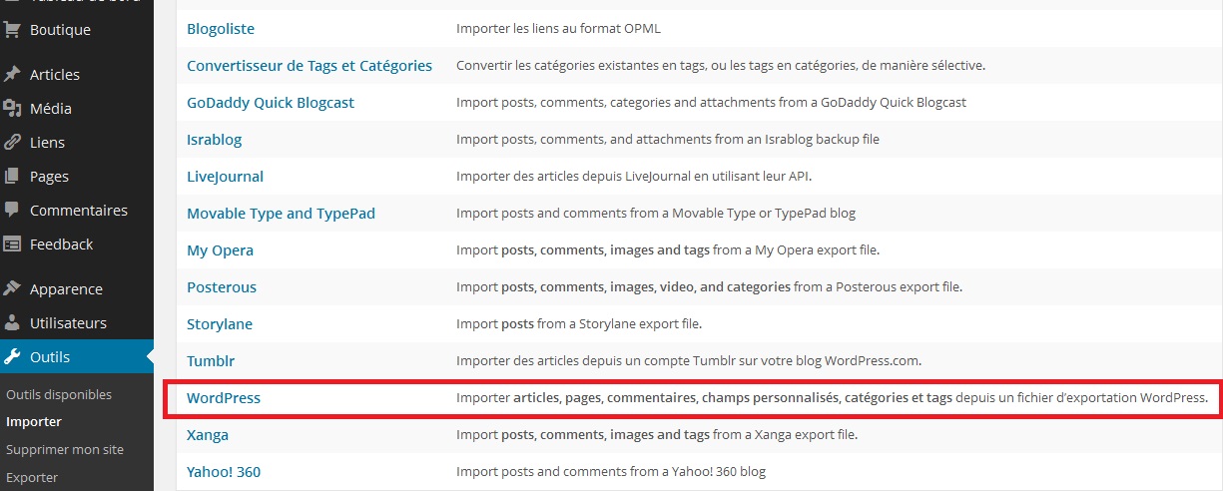The width and height of the screenshot is (1223, 491).
Task: Choose the Blogoliste importer link
Action: click(x=220, y=29)
